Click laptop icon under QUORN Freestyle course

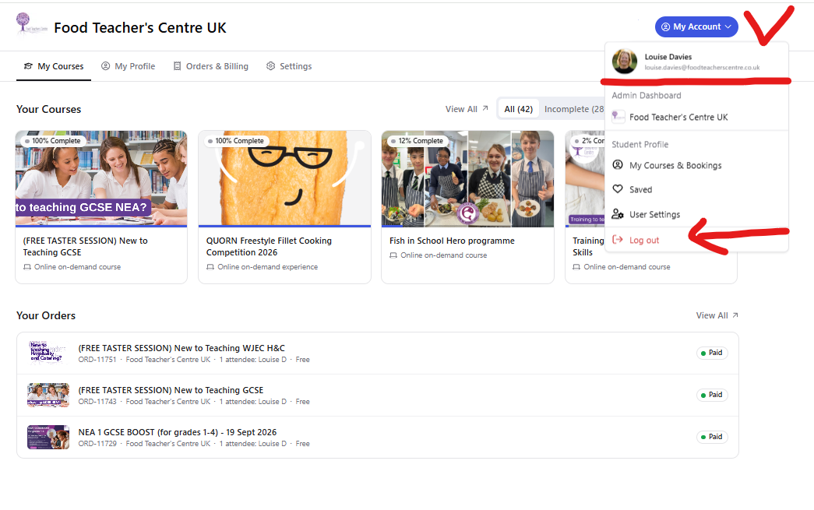pyautogui.click(x=210, y=267)
